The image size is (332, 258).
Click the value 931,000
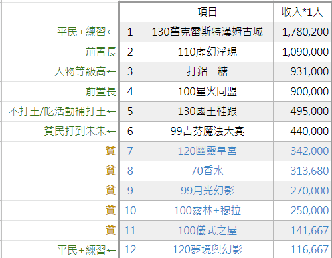click(x=309, y=71)
